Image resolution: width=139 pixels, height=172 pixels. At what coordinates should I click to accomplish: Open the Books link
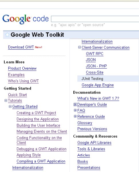pyautogui.click(x=83, y=162)
